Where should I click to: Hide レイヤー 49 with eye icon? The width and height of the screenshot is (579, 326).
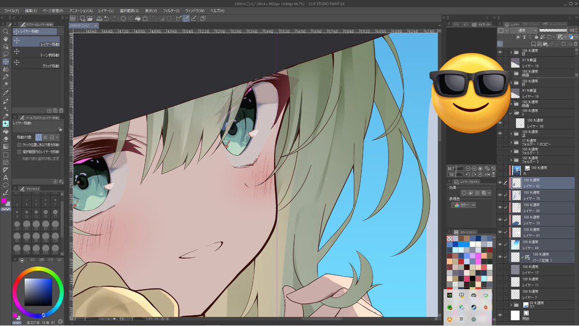[500, 245]
